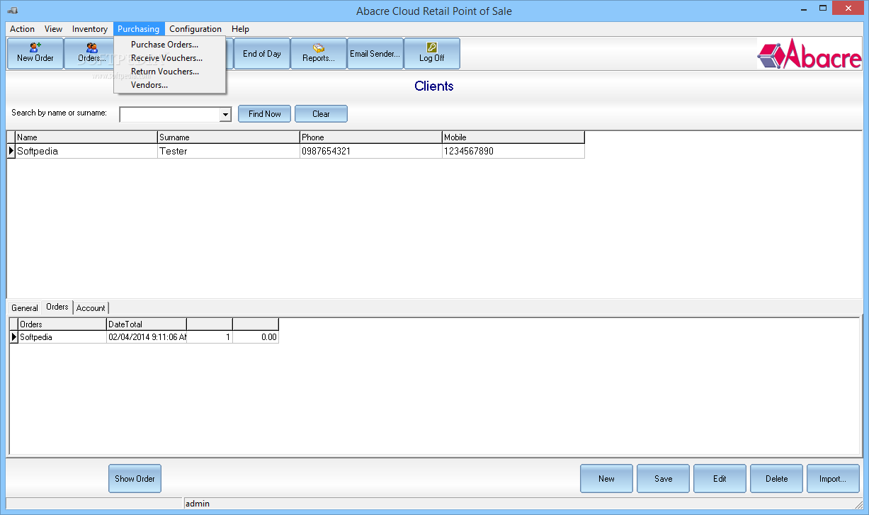Open the Inventory menu

click(x=90, y=29)
